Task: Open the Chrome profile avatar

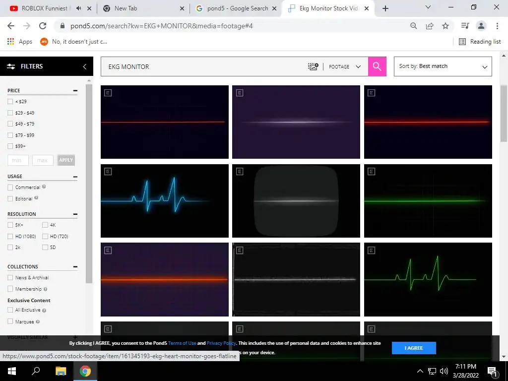Action: coord(481,26)
